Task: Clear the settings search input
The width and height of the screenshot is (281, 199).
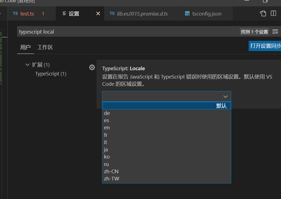Action: [x=275, y=32]
